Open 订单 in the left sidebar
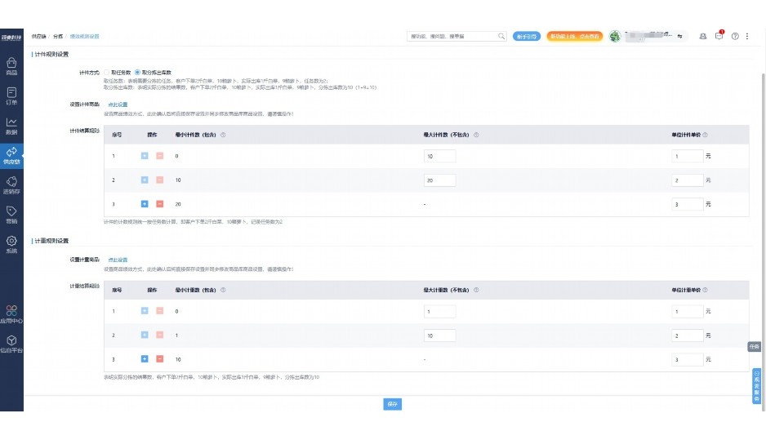The height and width of the screenshot is (440, 766). click(x=11, y=96)
